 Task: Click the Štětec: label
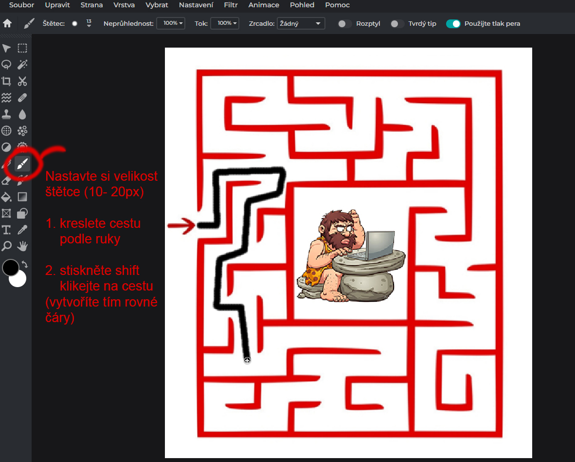coord(54,23)
